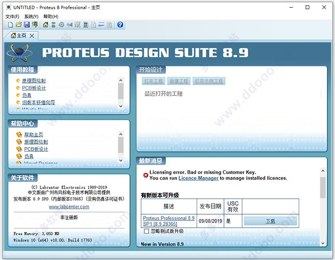Open PCB Layout from the toolbar
The height and width of the screenshot is (260, 335).
[61, 25]
